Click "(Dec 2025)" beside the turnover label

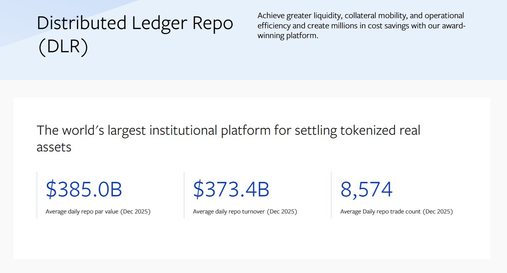(x=282, y=212)
